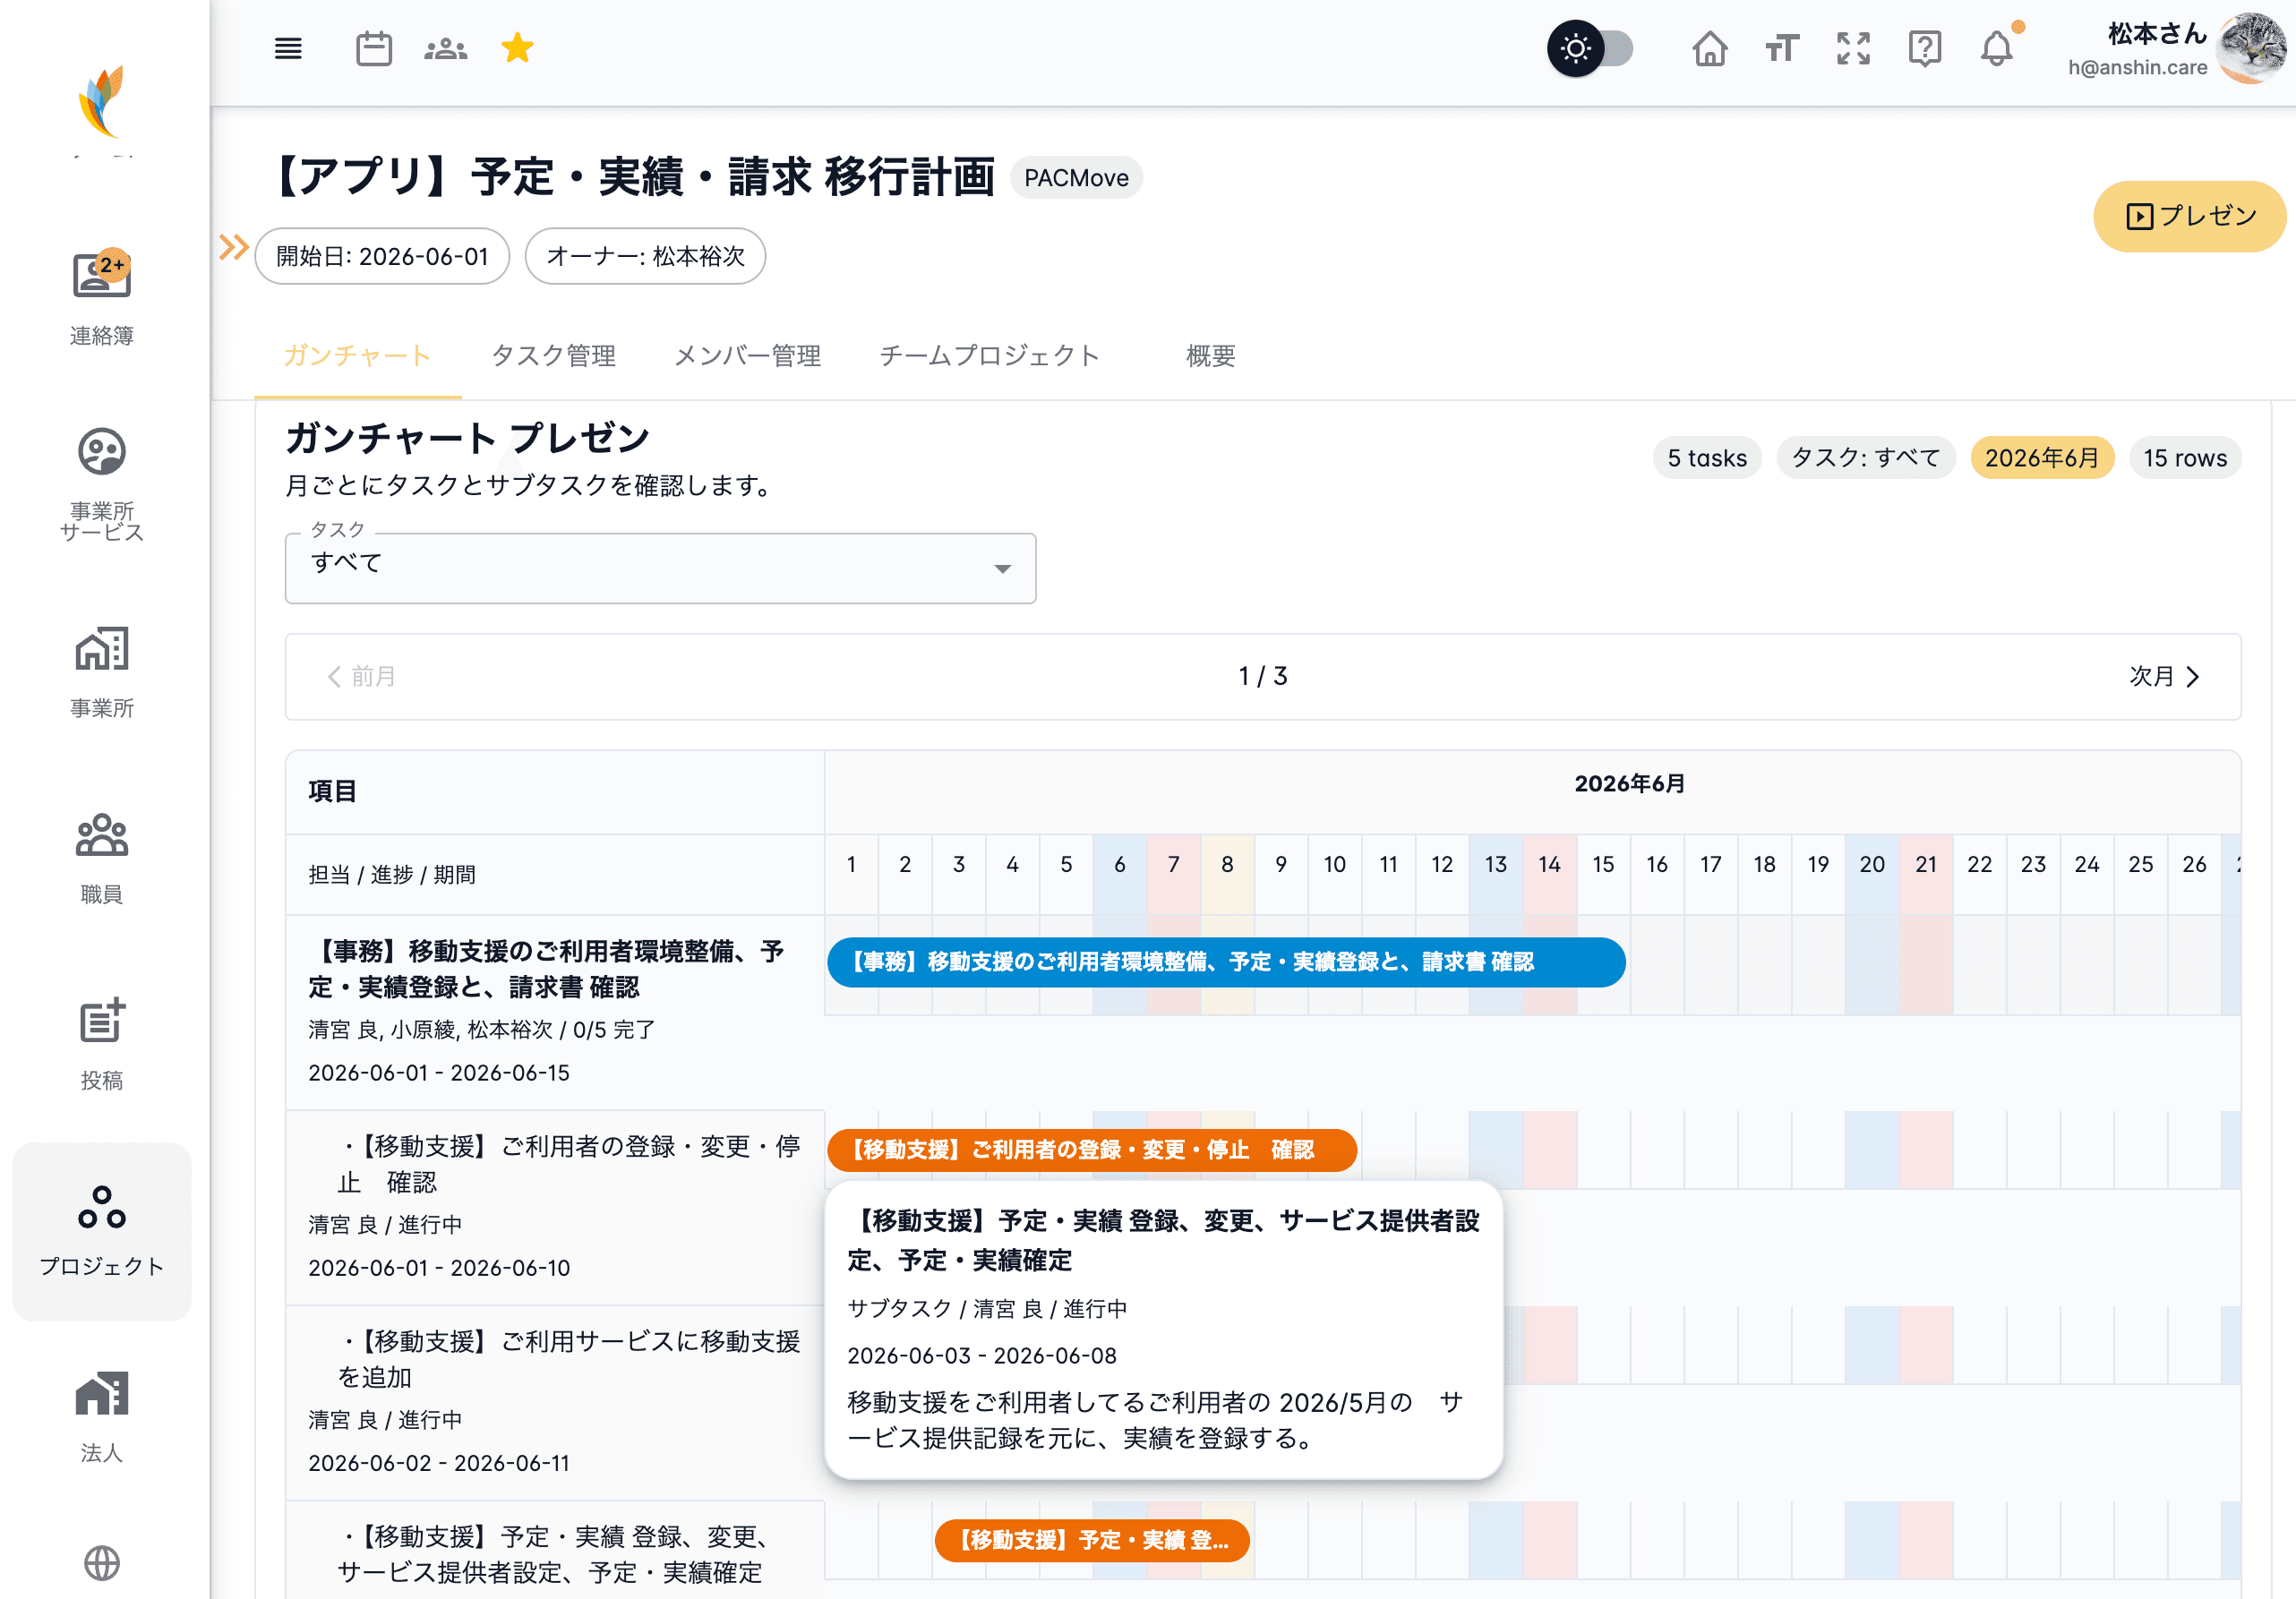Click the app logo in sidebar
The image size is (2296, 1599).
[x=102, y=102]
